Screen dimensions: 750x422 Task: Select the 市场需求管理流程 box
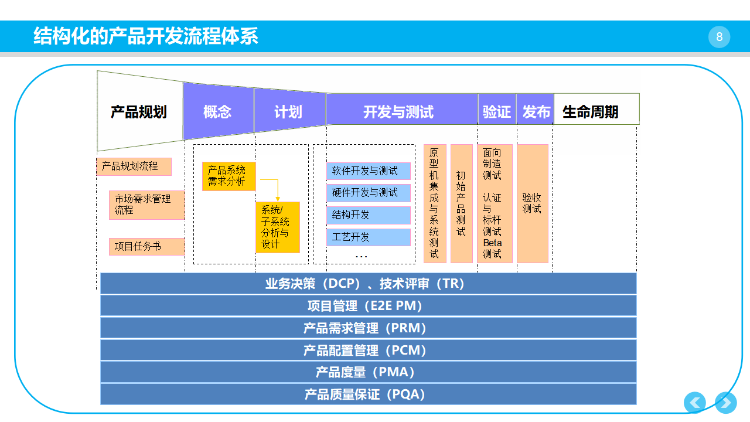146,205
